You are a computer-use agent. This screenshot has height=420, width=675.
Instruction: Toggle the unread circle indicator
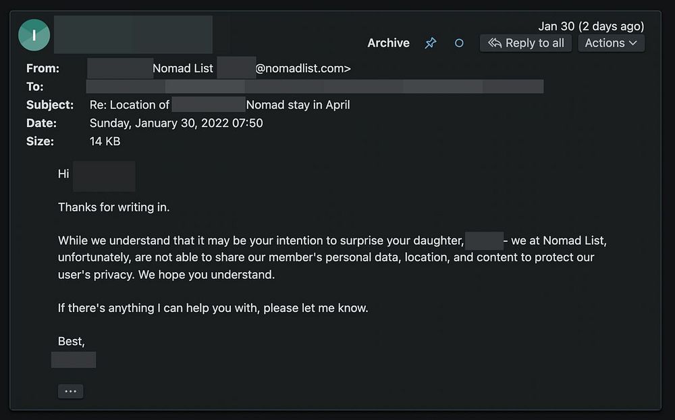(459, 43)
